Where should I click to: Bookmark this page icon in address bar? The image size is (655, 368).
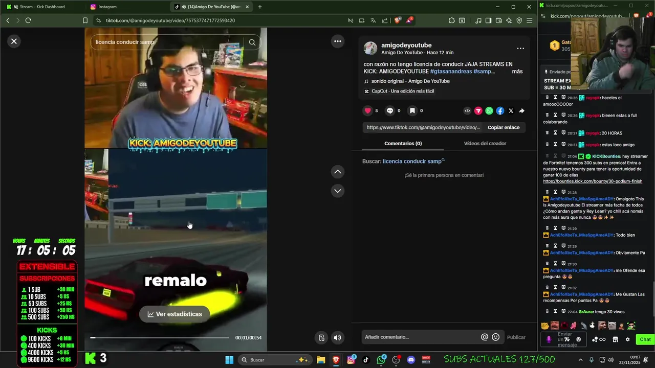click(x=85, y=20)
